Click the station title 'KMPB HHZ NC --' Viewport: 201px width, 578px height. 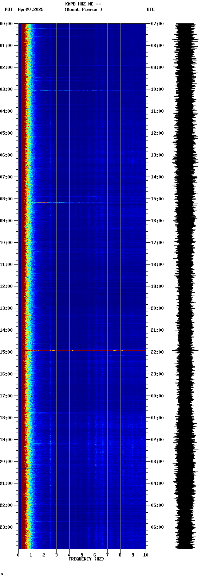(83, 4)
